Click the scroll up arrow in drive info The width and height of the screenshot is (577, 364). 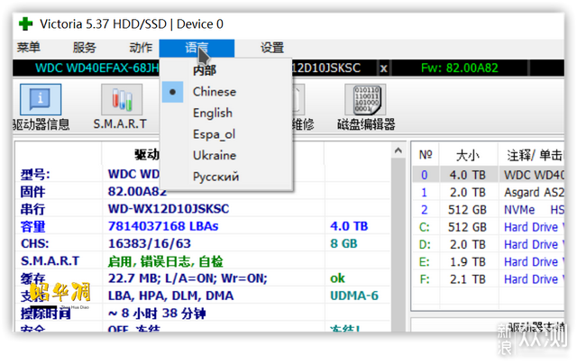coord(398,150)
